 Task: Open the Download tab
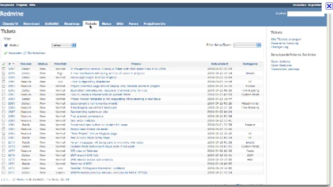click(31, 24)
